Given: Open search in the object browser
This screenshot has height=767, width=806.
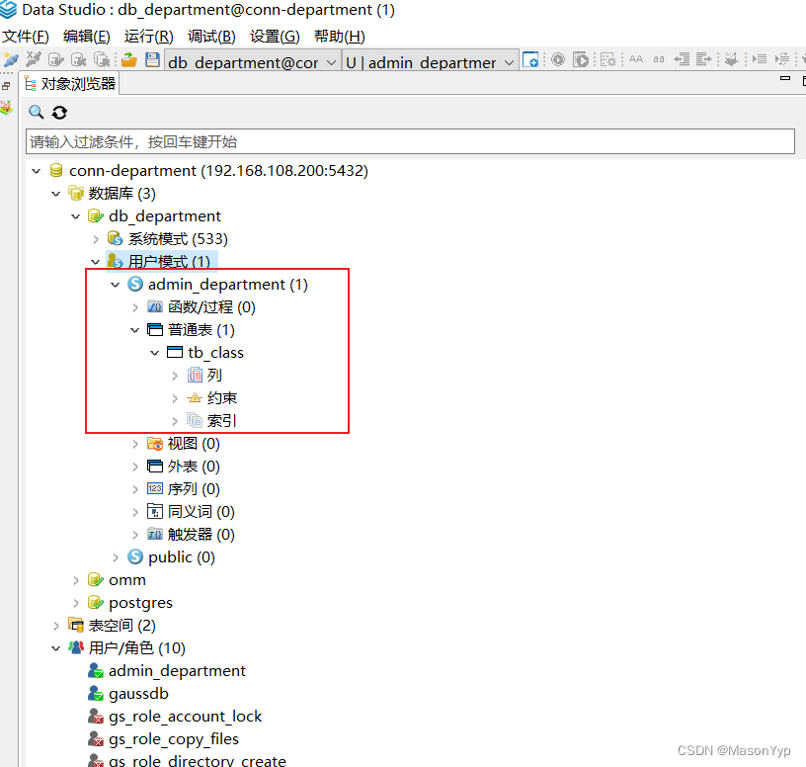Looking at the screenshot, I should [36, 112].
